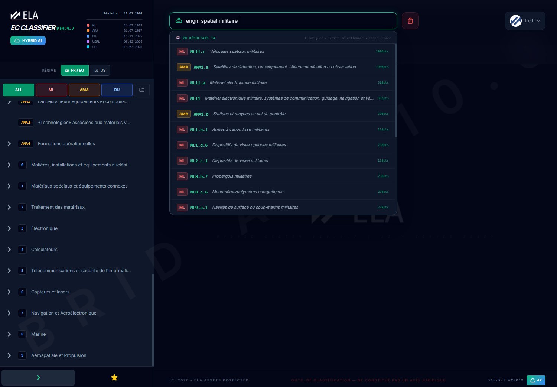Toggle the HYBRID AI mode button
The image size is (557, 387).
[x=28, y=40]
